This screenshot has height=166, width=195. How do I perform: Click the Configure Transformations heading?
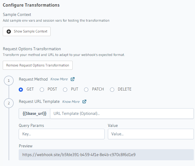click(x=31, y=5)
